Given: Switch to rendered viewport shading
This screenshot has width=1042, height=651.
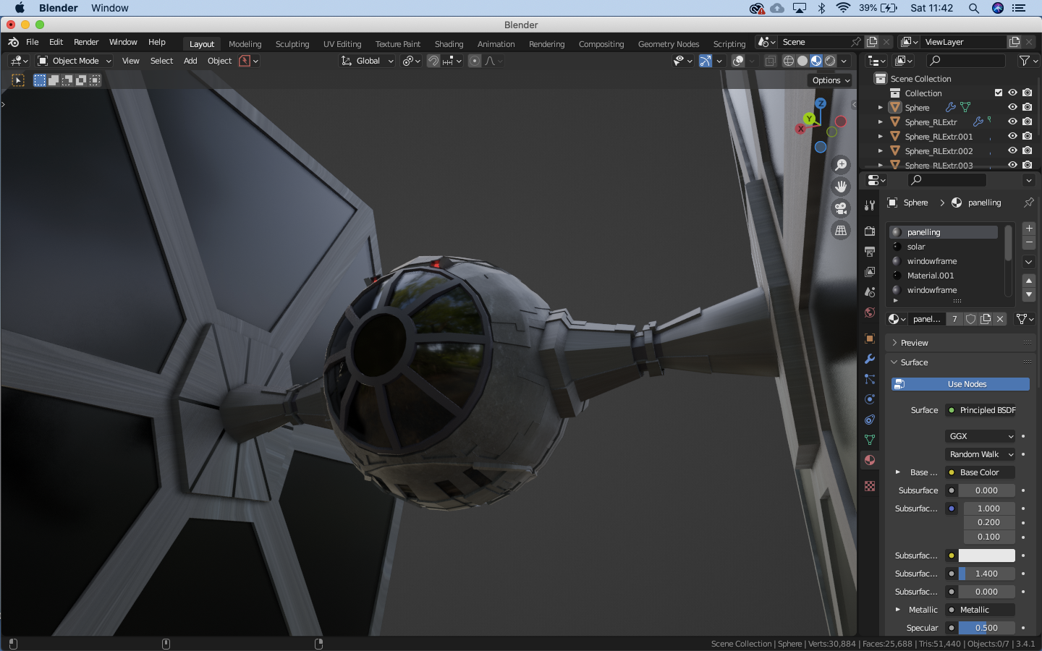Looking at the screenshot, I should [830, 61].
